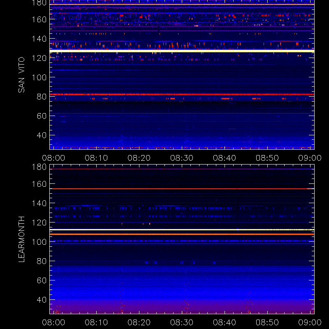Click the thick pale-yellow band in San Vito plot
329x329 pixels.
[x=182, y=51]
